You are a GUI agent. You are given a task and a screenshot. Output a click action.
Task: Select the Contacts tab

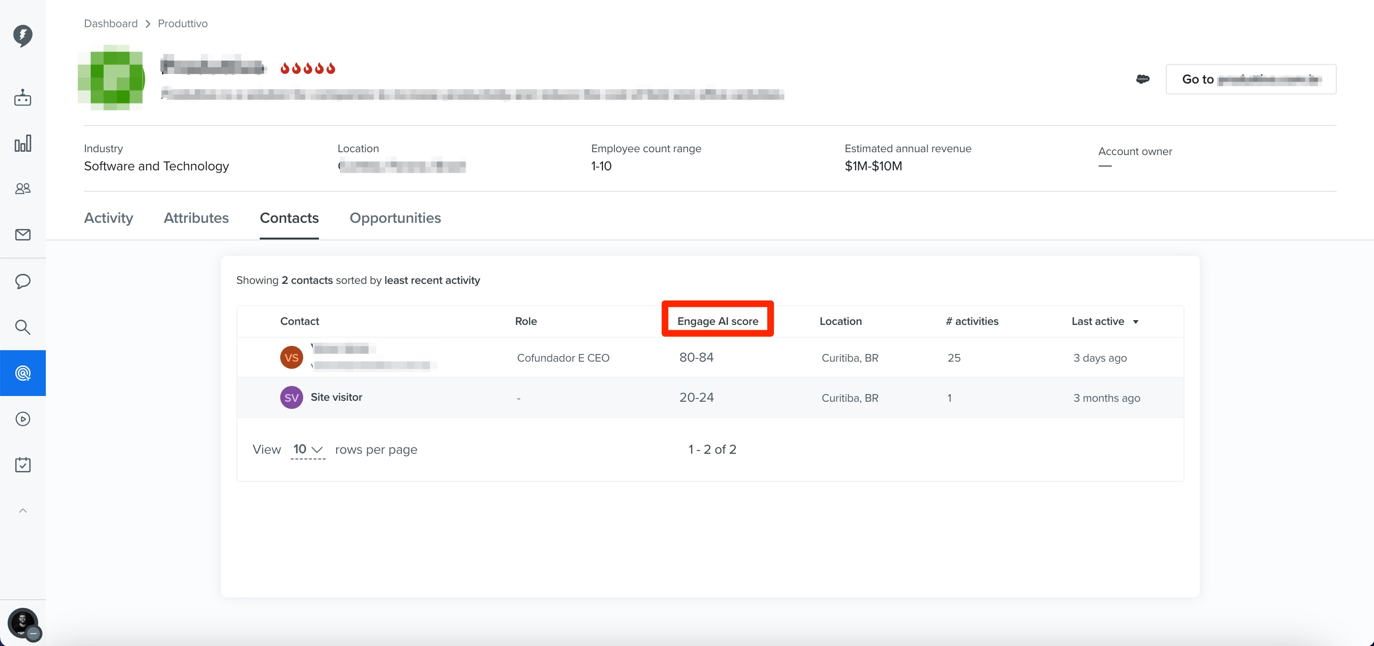coord(289,218)
